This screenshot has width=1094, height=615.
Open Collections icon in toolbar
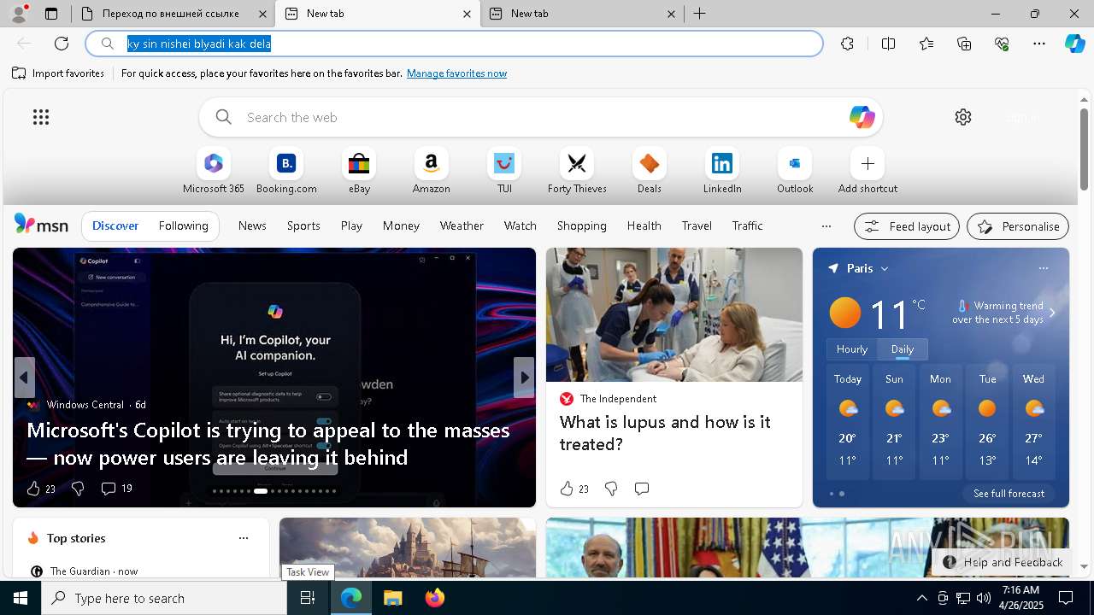(964, 44)
